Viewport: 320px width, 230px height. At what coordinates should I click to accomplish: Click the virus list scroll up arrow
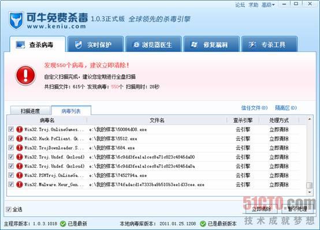click(310, 119)
